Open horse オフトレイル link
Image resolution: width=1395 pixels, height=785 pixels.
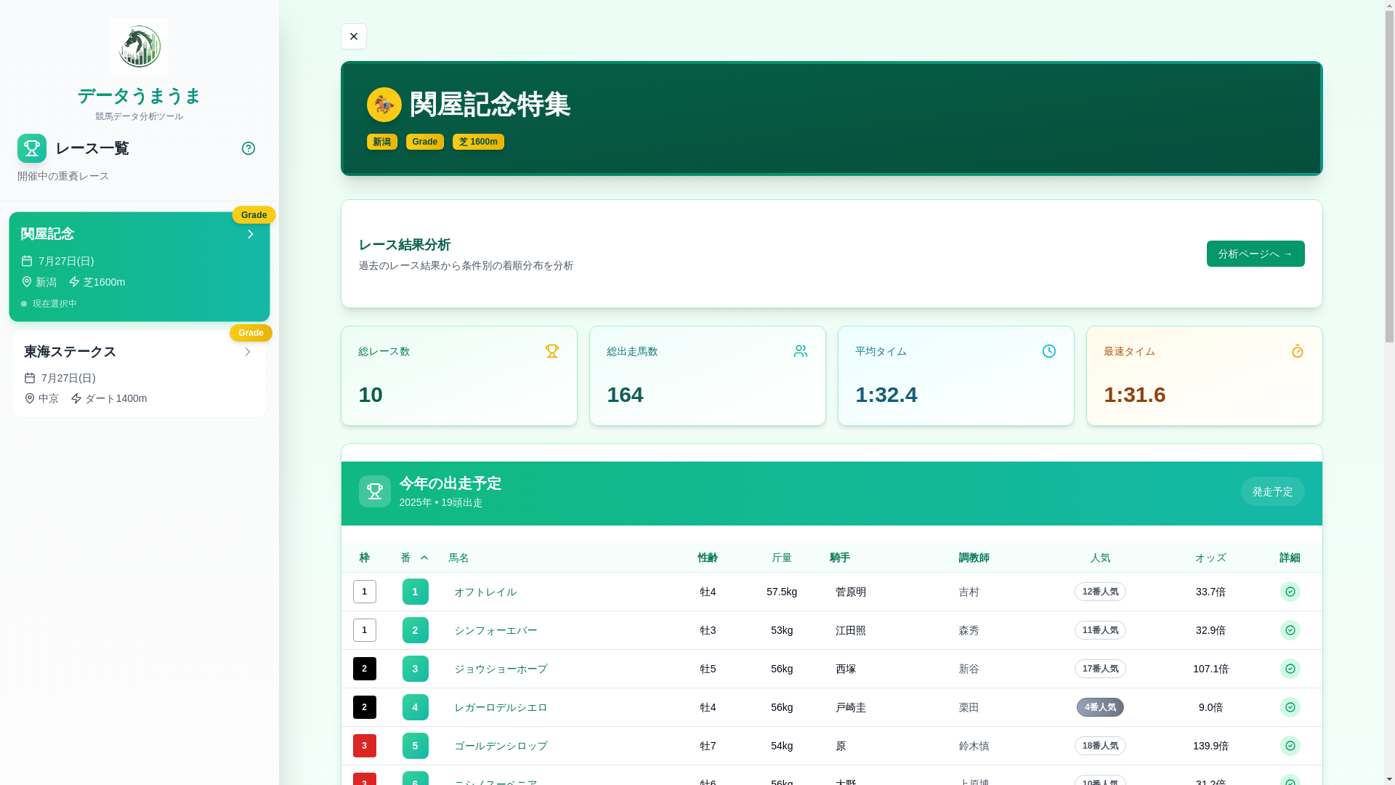coord(485,592)
